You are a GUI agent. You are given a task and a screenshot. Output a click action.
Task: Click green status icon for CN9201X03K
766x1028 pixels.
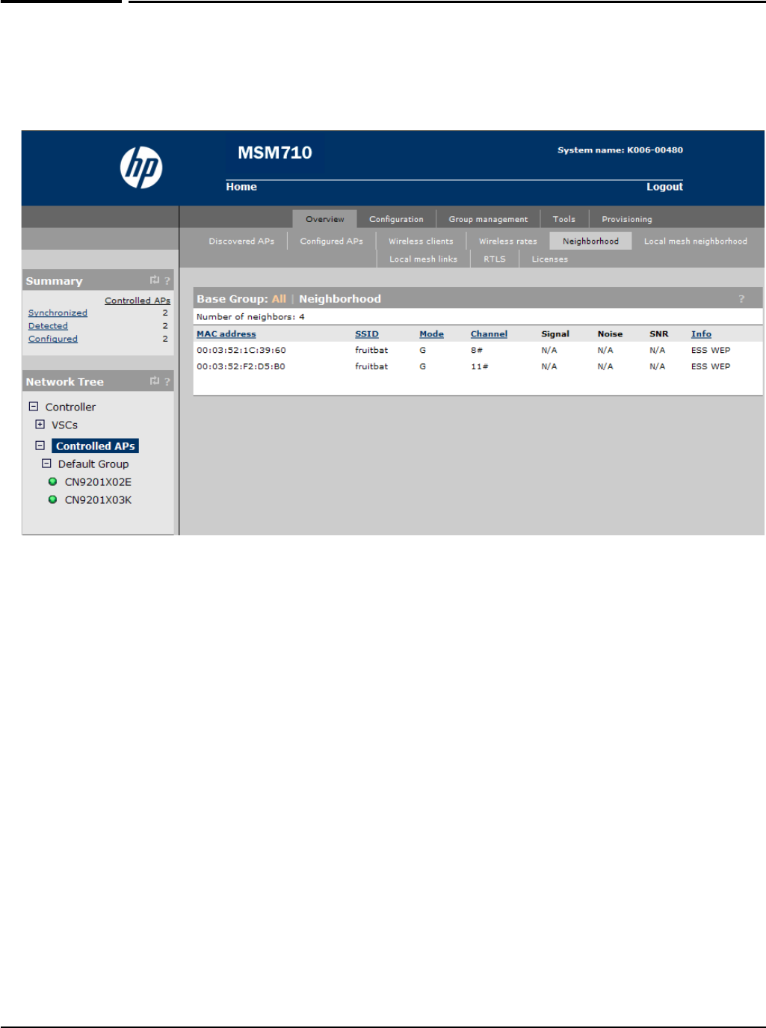[x=52, y=499]
